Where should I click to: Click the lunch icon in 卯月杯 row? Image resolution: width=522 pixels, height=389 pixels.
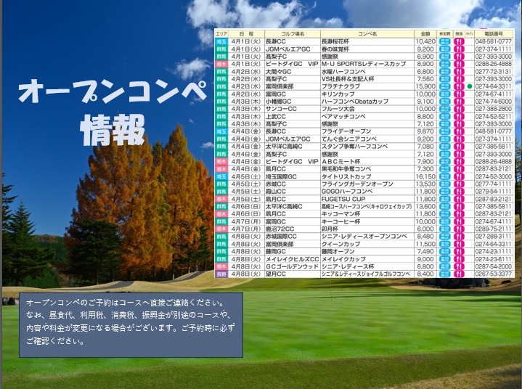459,229
